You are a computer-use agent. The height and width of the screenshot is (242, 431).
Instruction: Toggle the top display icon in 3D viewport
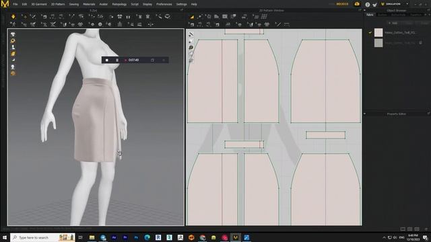click(x=13, y=34)
